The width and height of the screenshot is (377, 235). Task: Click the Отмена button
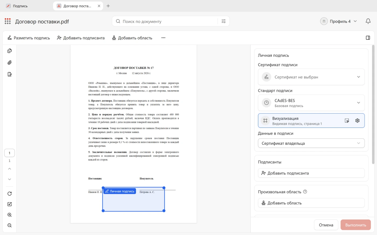pos(326,225)
